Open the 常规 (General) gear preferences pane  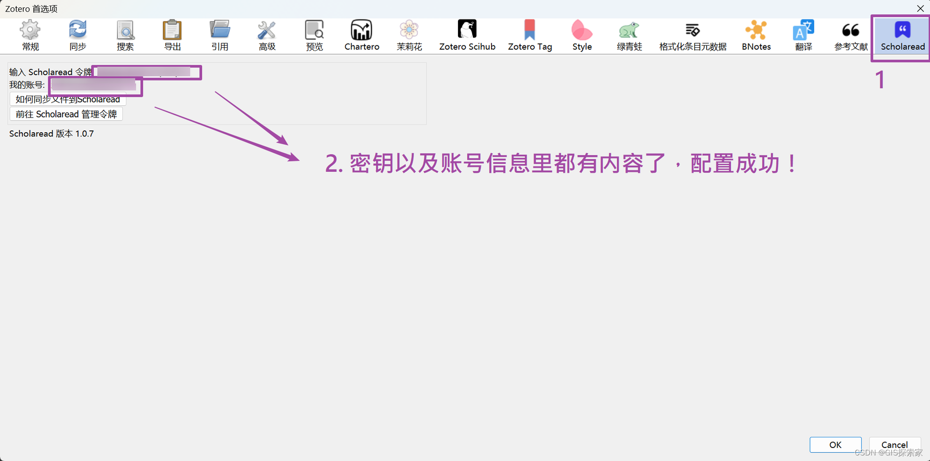30,36
